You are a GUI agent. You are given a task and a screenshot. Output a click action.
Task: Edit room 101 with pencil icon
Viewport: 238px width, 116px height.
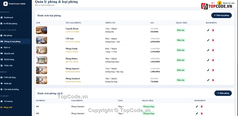[197, 106]
